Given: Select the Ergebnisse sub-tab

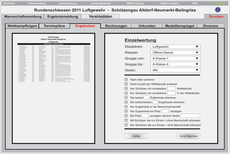Looking at the screenshot, I should click(x=85, y=26).
